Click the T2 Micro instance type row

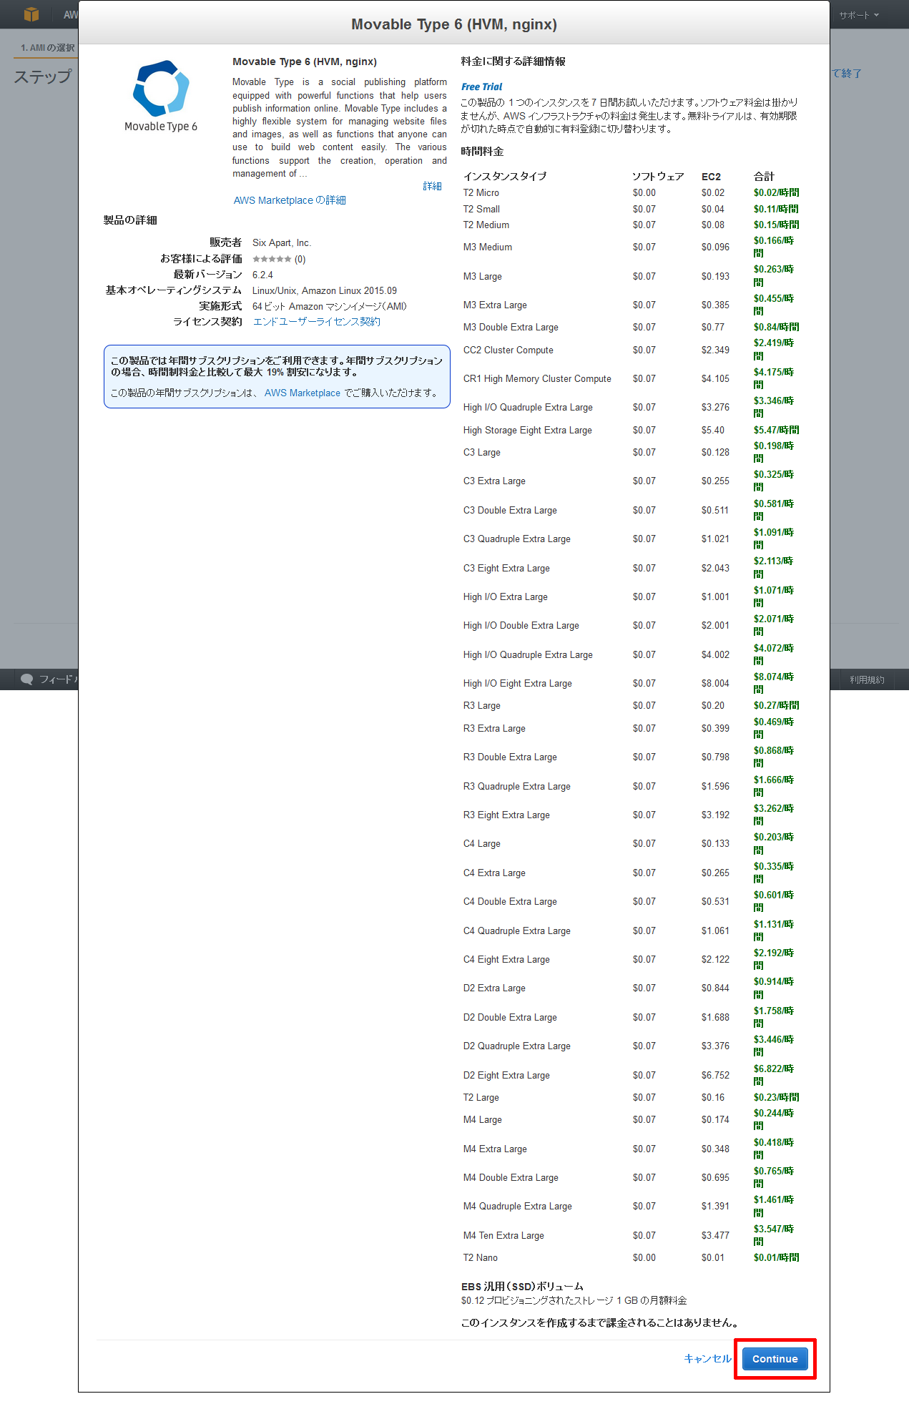point(631,193)
